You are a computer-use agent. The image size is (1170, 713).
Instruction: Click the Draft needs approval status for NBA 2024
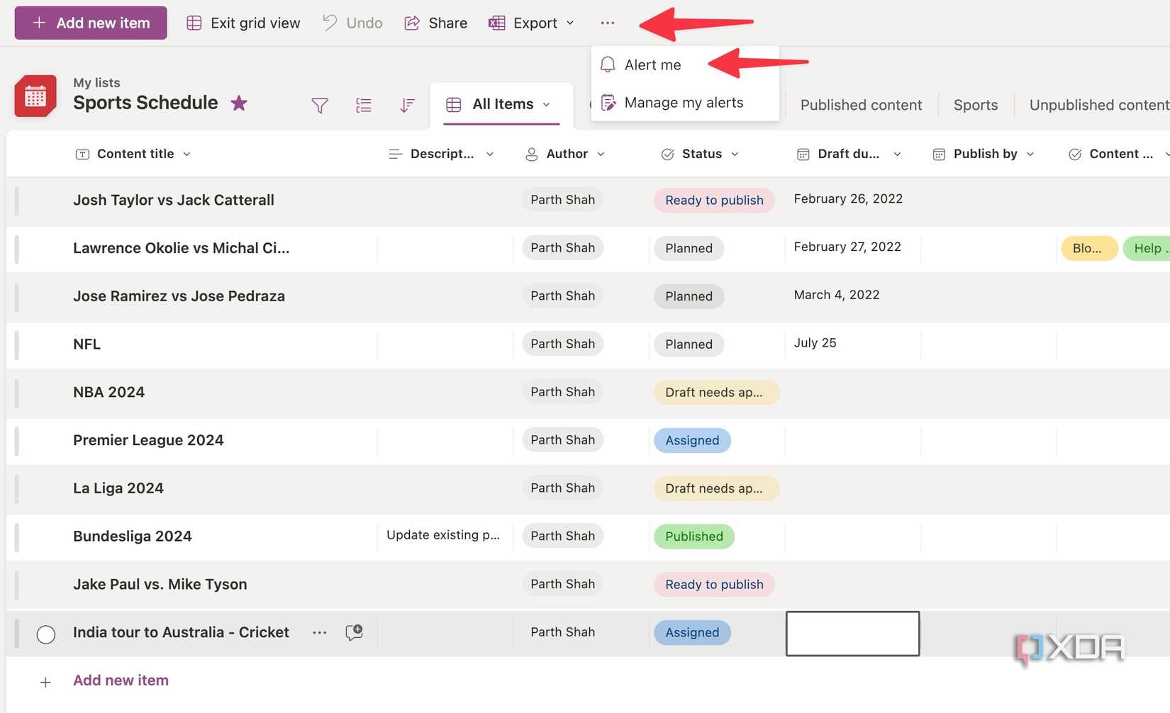716,392
